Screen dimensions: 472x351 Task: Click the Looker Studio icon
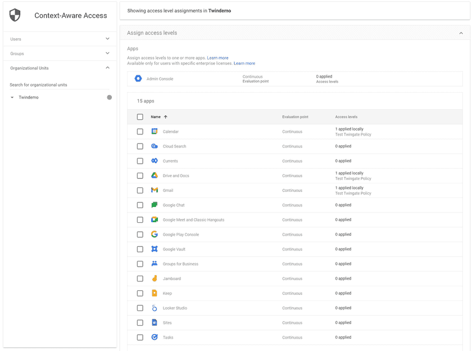(155, 308)
